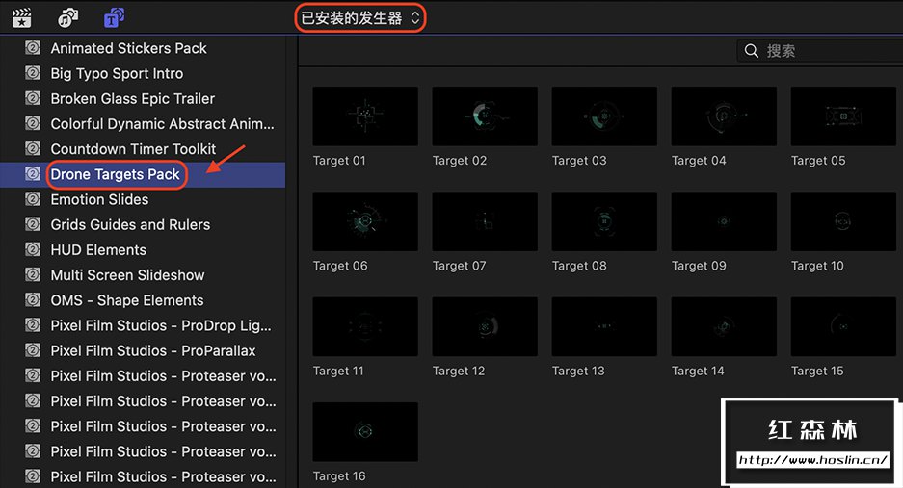
Task: Click the 'Target 01' label text
Action: click(x=339, y=161)
